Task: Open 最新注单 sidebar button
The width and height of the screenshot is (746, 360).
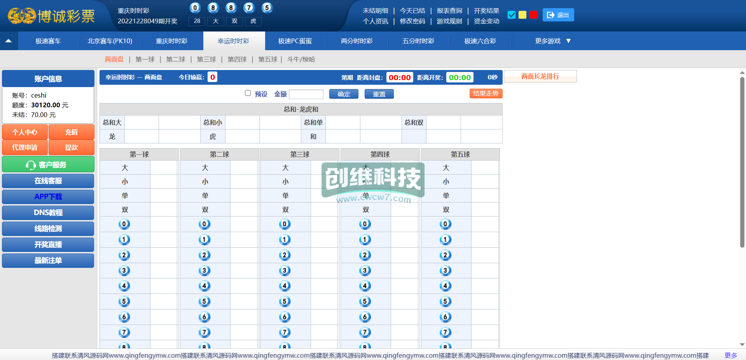Action: 48,260
